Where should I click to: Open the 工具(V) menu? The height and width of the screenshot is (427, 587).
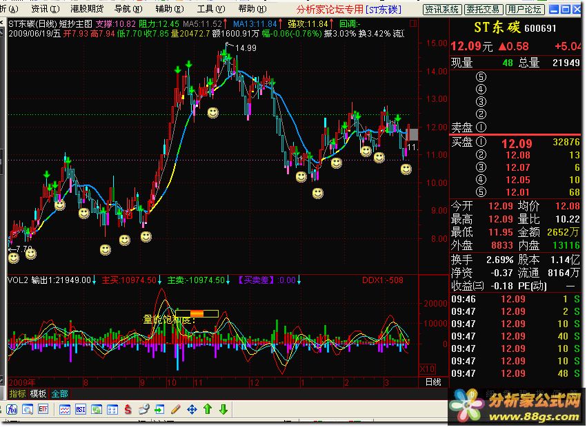tap(211, 8)
